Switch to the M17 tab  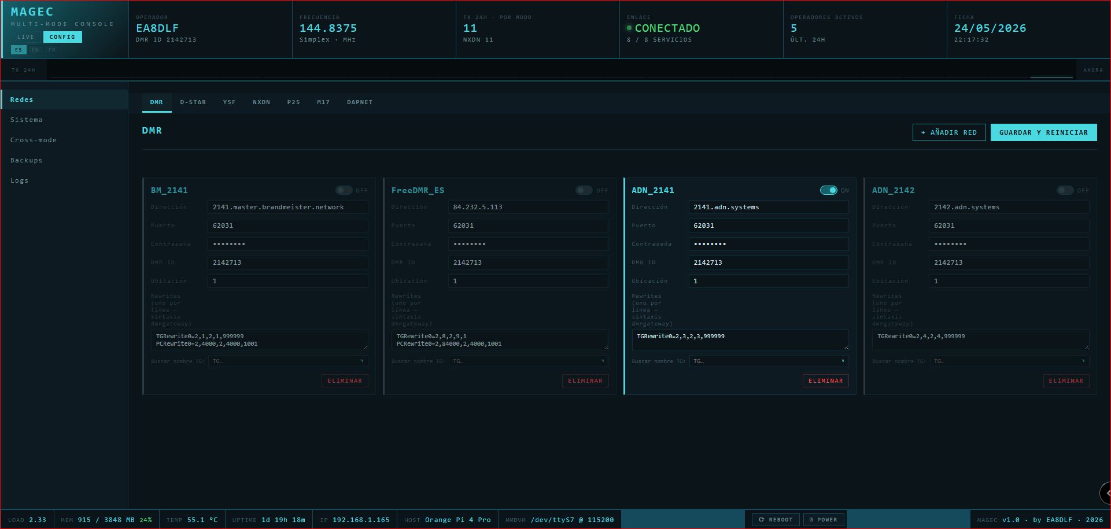[323, 102]
